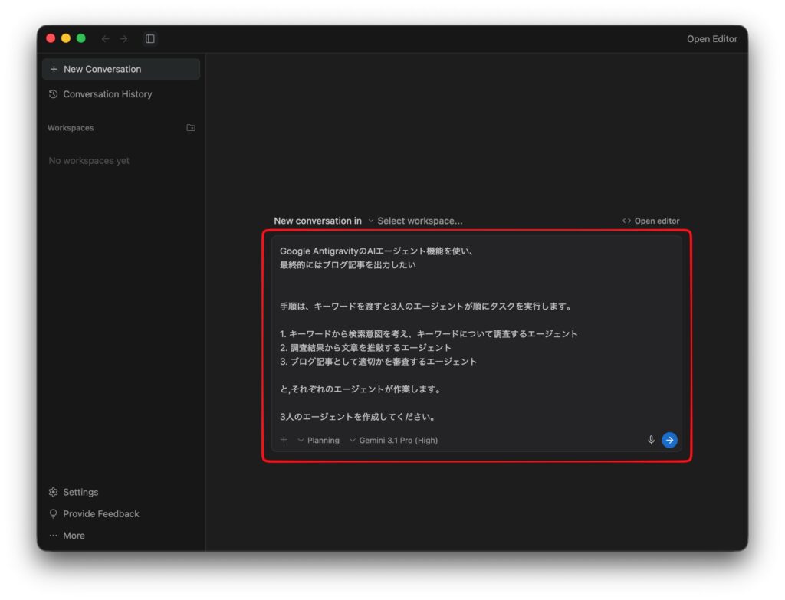
Task: Open Settings from the sidebar
Action: click(x=80, y=492)
